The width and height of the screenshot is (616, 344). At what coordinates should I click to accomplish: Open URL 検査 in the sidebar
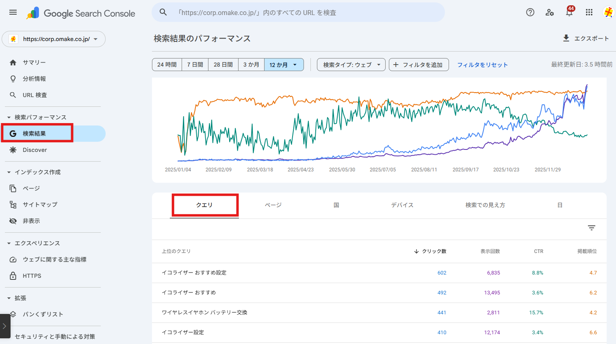pyautogui.click(x=35, y=95)
